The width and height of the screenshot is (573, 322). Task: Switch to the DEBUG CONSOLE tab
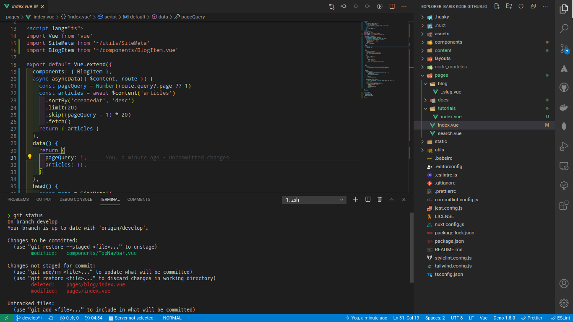point(76,200)
